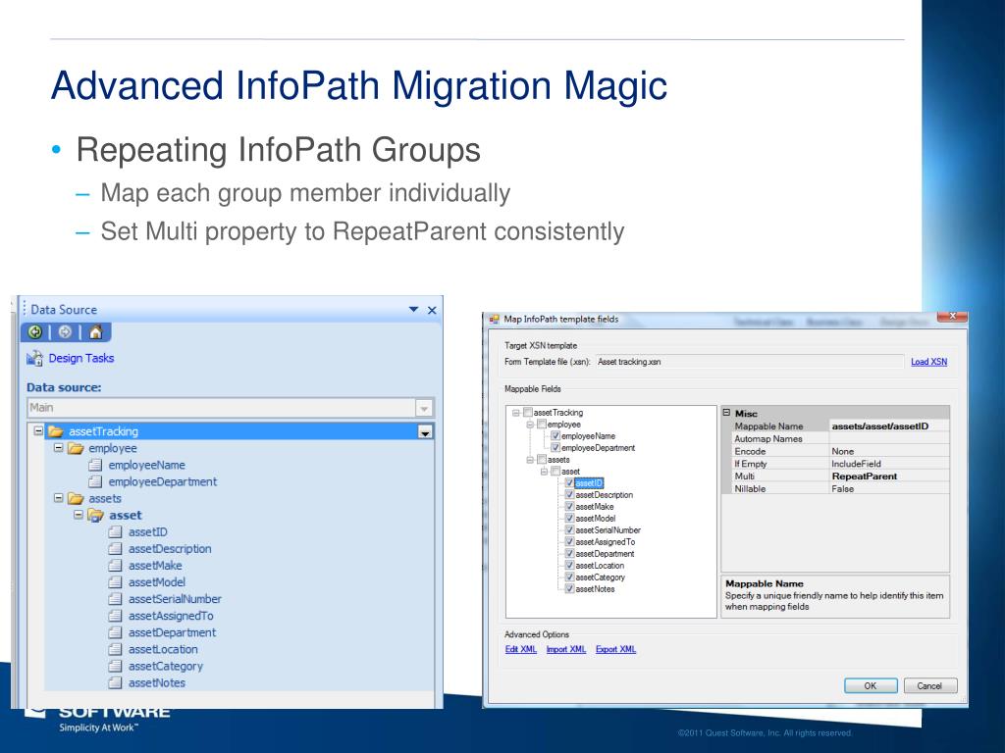Select assetNotes text in Data Source tree
The image size is (1005, 753).
point(157,682)
